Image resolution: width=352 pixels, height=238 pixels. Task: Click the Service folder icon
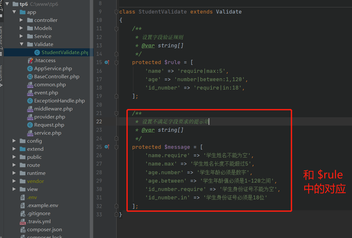(30, 36)
